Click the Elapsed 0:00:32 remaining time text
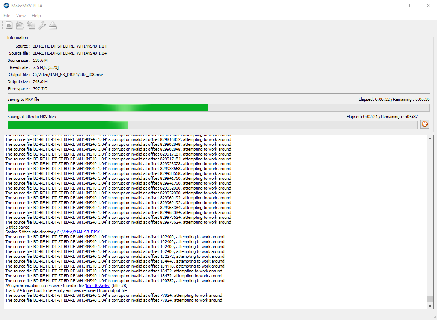This screenshot has height=320, width=437. pos(394,99)
